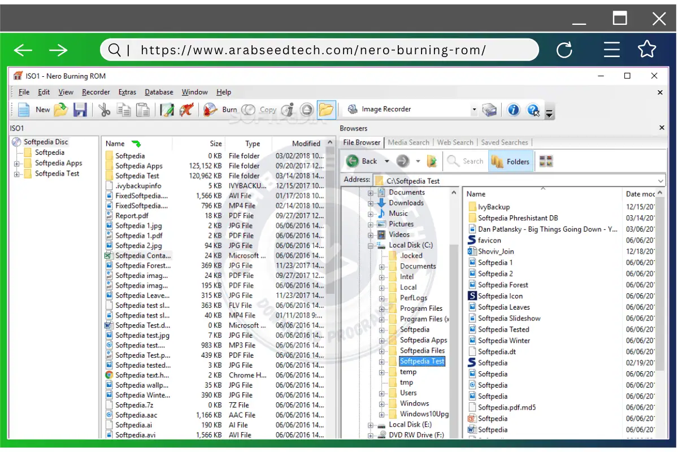Toggle the thumbnail view icon near Folders
The image size is (678, 452).
point(545,160)
